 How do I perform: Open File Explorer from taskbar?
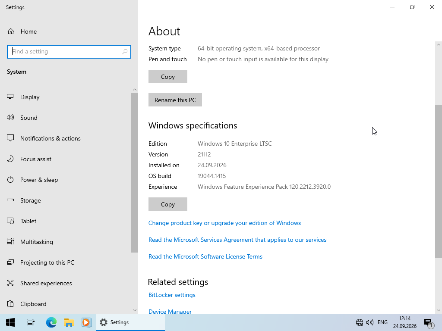point(69,322)
